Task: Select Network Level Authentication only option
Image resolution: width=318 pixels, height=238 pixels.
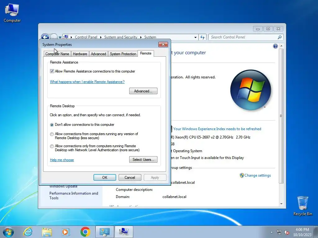Action: (x=52, y=146)
